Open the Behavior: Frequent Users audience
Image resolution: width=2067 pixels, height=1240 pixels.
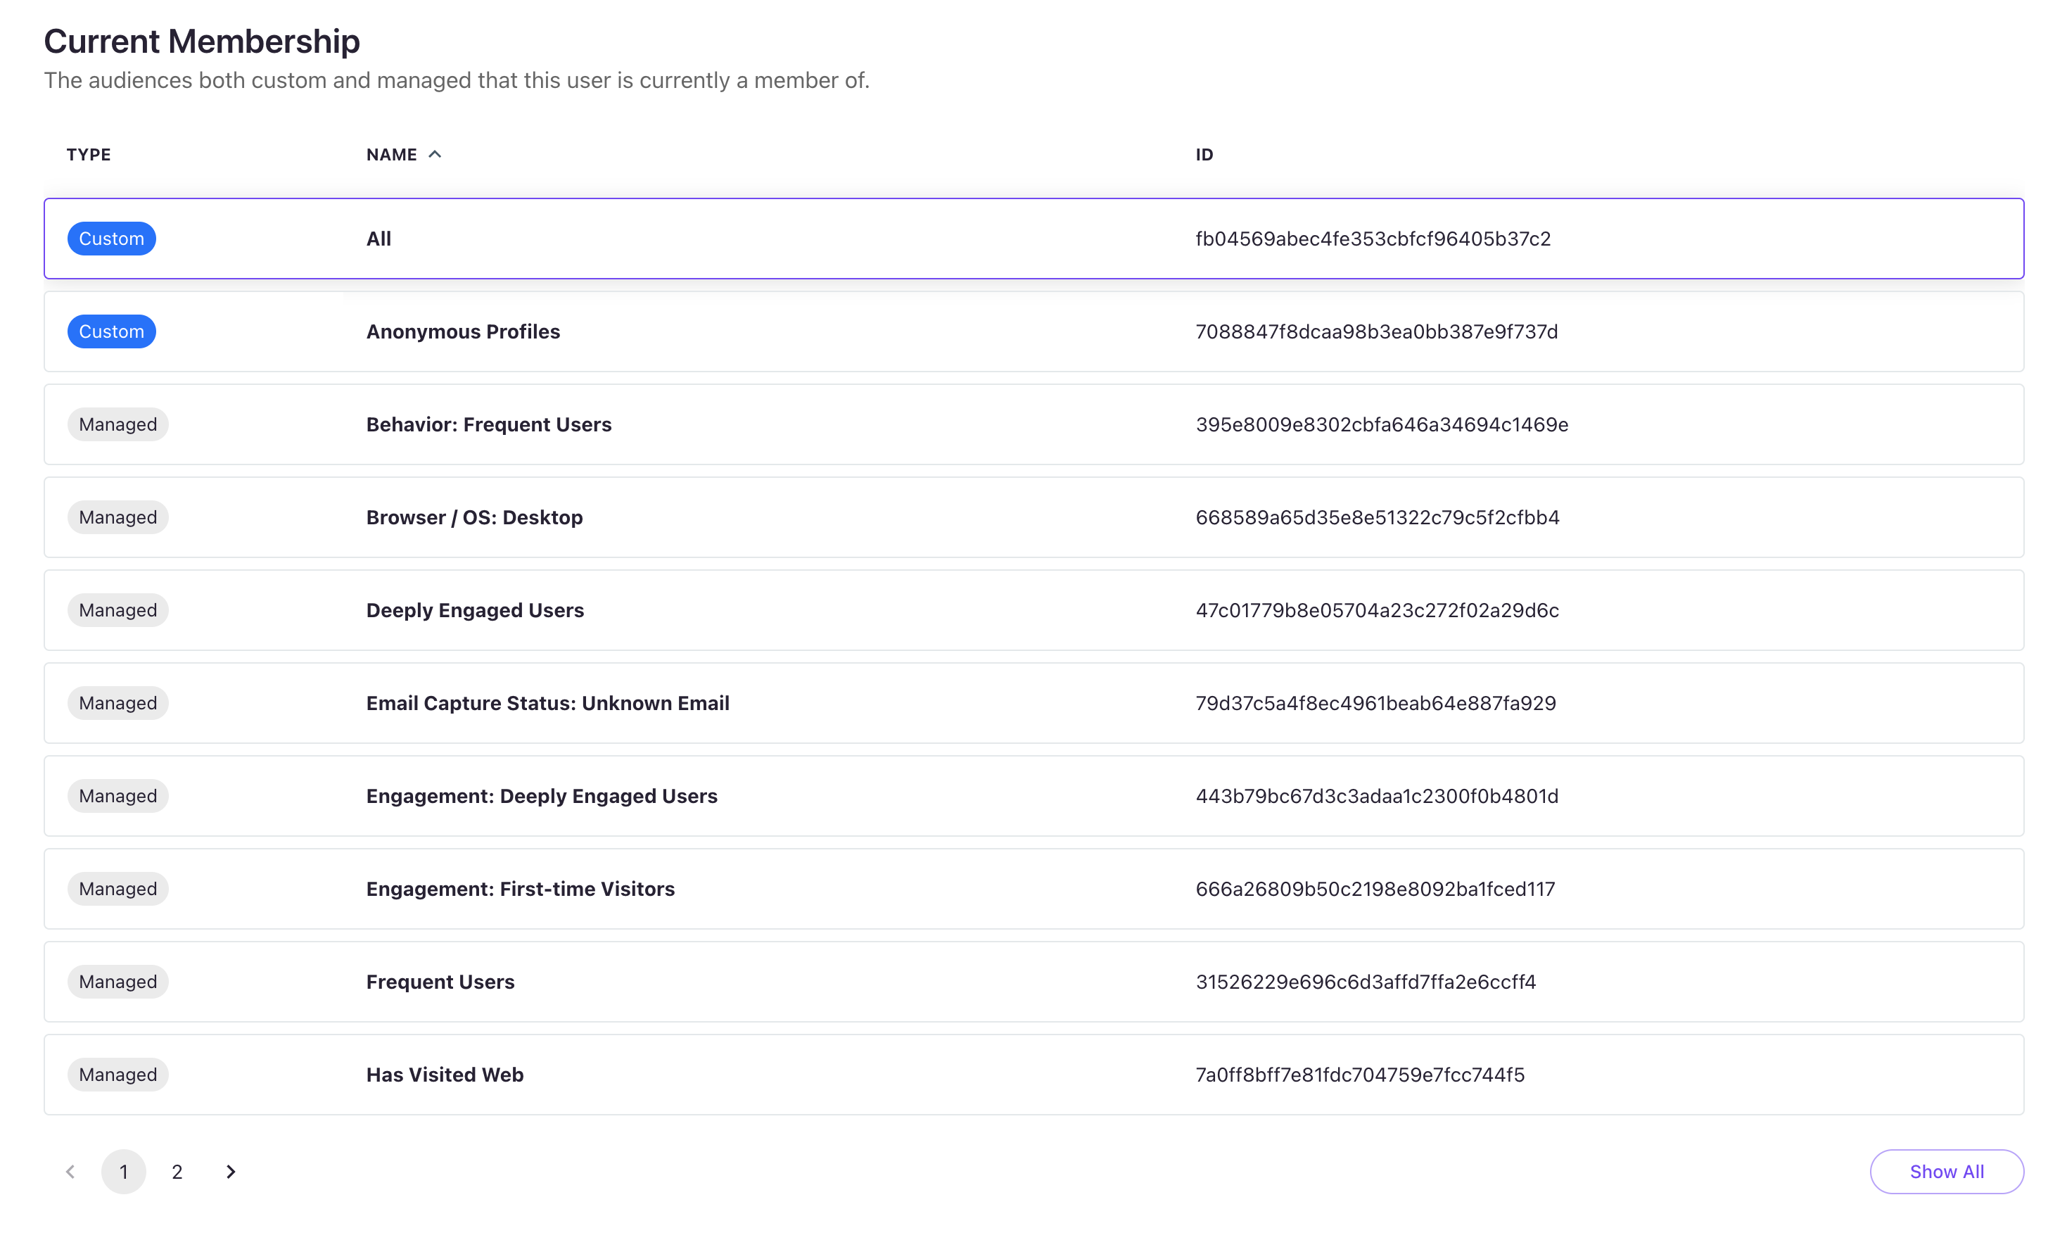488,424
